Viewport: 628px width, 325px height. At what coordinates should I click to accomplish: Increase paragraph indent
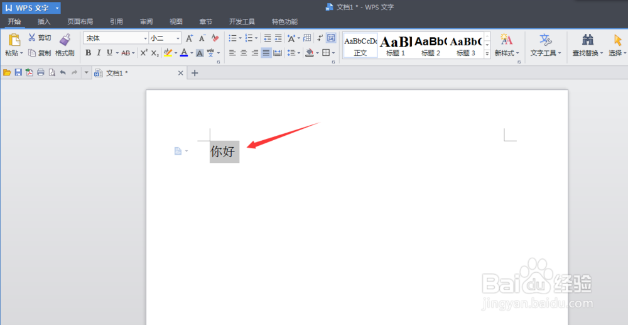(278, 38)
